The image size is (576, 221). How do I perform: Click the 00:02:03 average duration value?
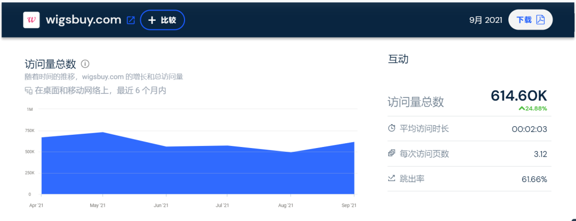[529, 129]
